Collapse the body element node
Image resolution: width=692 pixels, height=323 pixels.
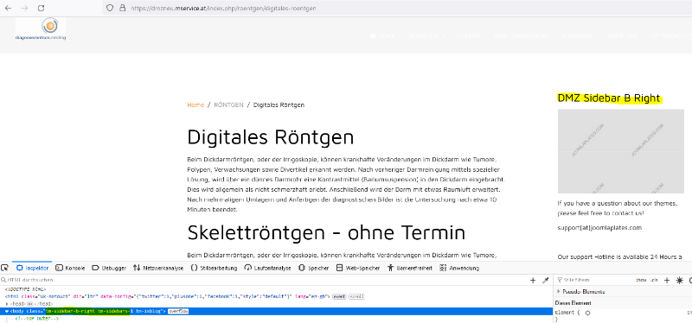[x=7, y=312]
